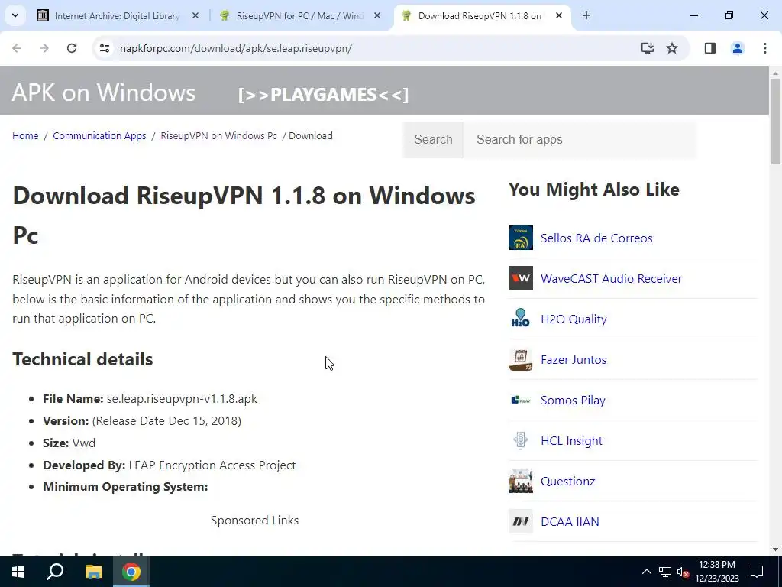The image size is (782, 587).
Task: Click the page vertical scrollbar thumb
Action: (x=775, y=122)
